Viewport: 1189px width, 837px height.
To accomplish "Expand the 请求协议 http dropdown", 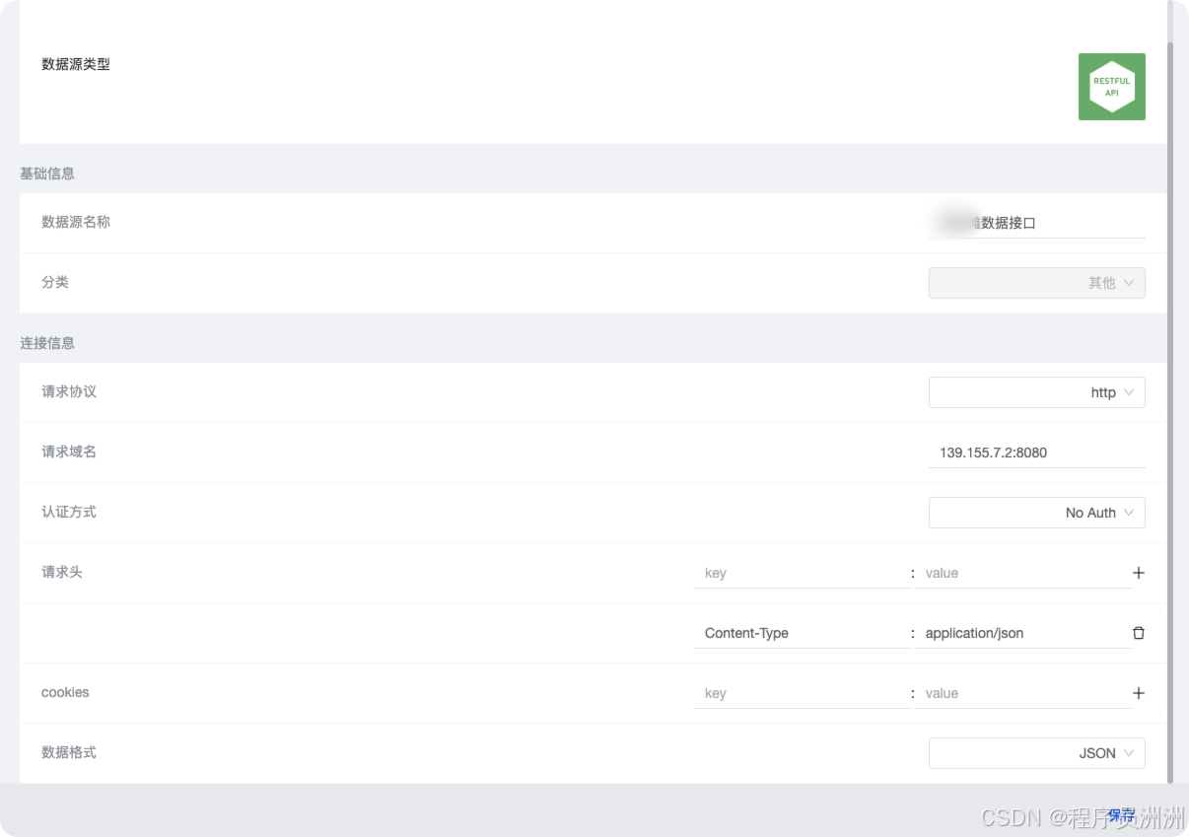I will point(1036,392).
